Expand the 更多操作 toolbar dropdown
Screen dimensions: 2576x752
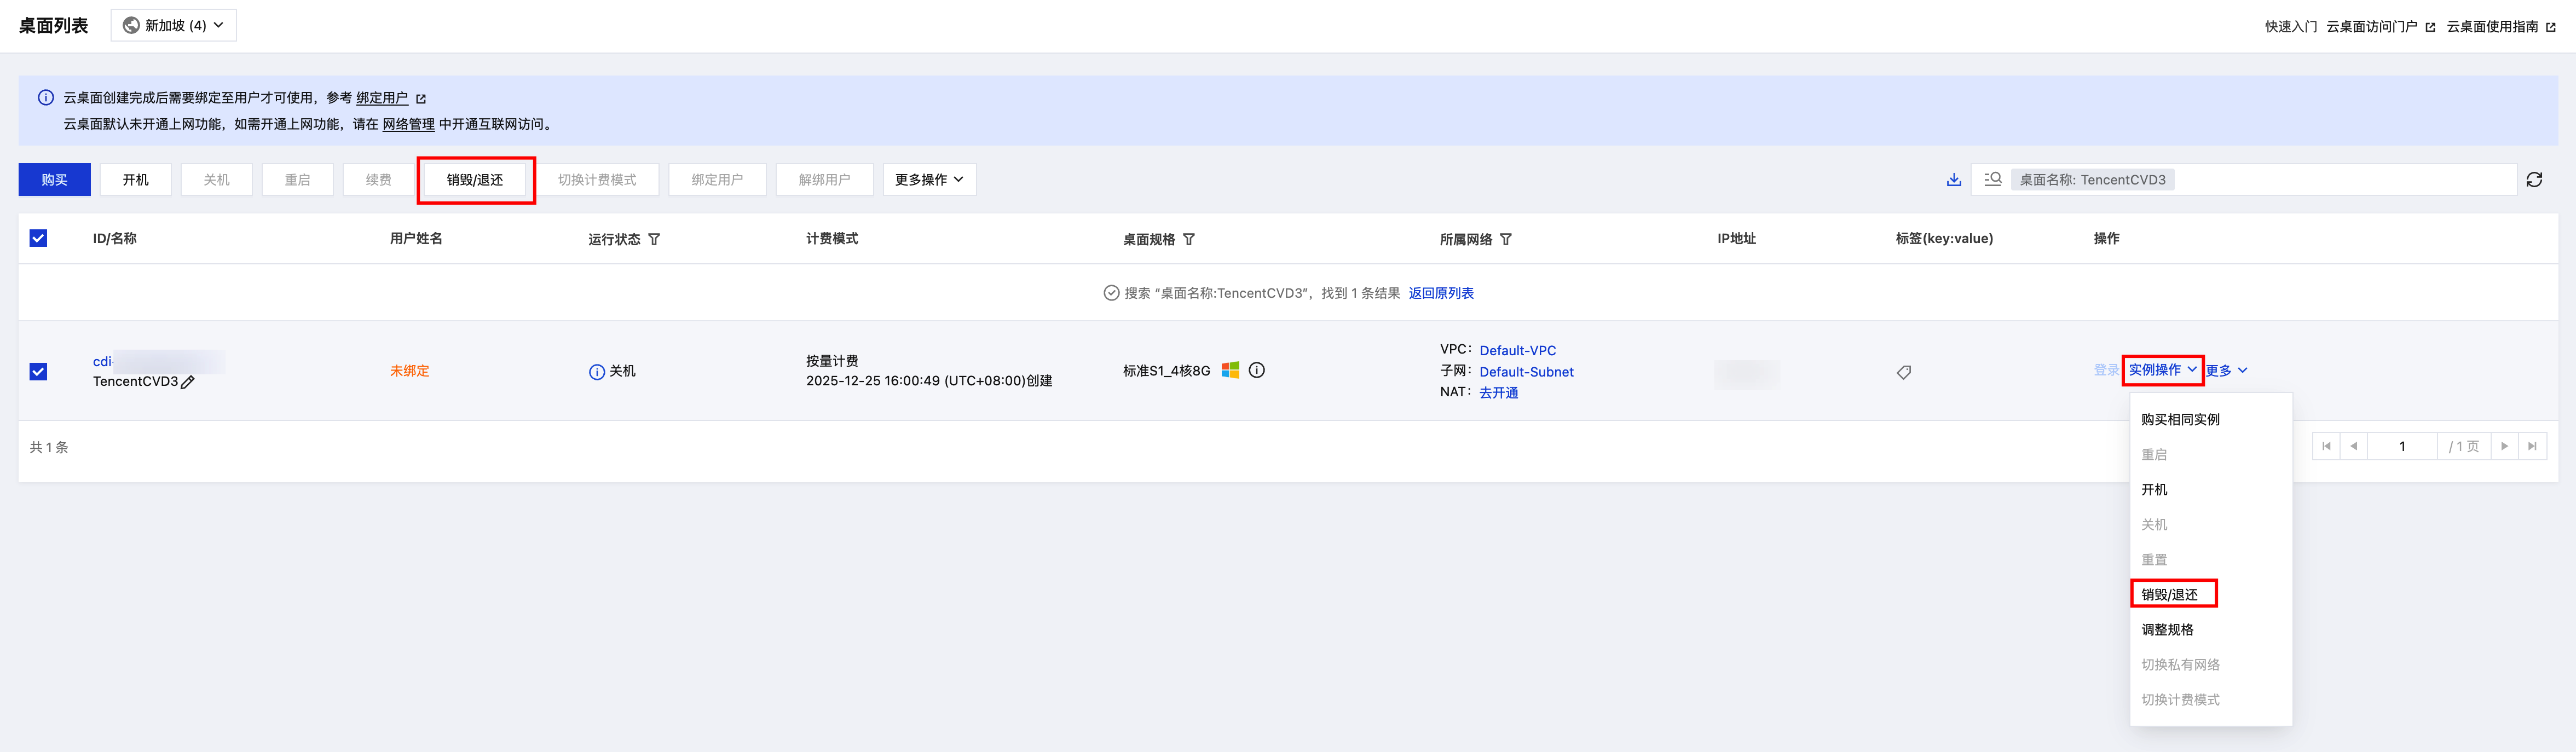[x=929, y=180]
